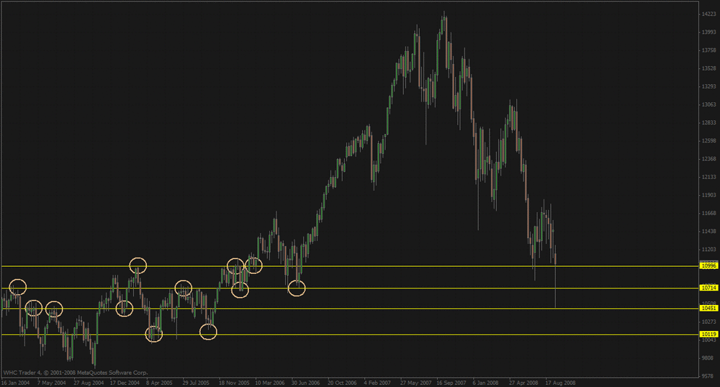Click the 11668 price axis label
The width and height of the screenshot is (720, 387).
click(708, 213)
